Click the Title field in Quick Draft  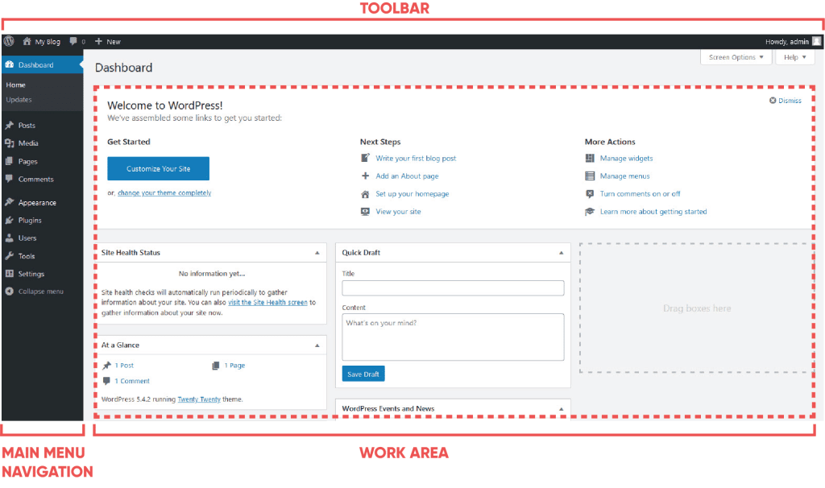coord(453,287)
